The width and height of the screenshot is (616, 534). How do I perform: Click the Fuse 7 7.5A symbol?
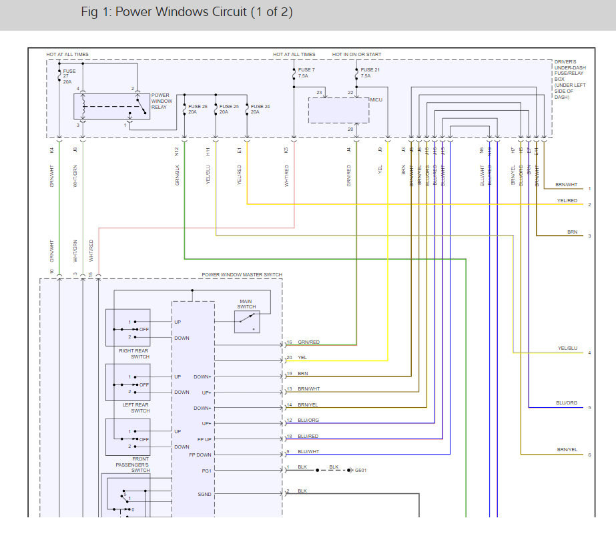click(x=294, y=73)
